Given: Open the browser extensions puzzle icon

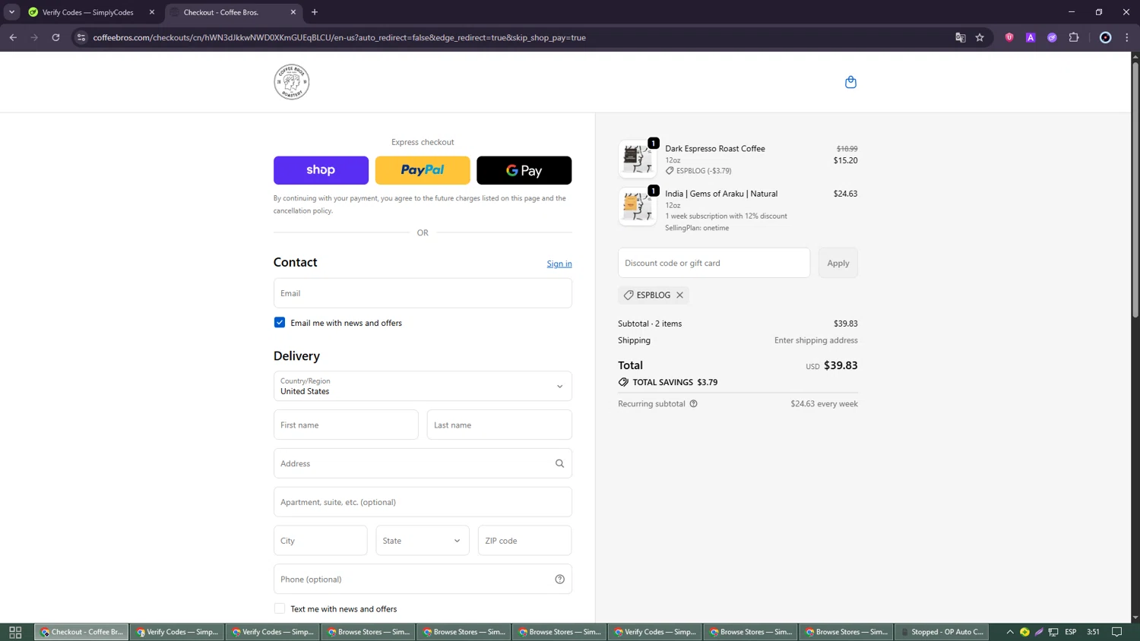Looking at the screenshot, I should [x=1074, y=37].
